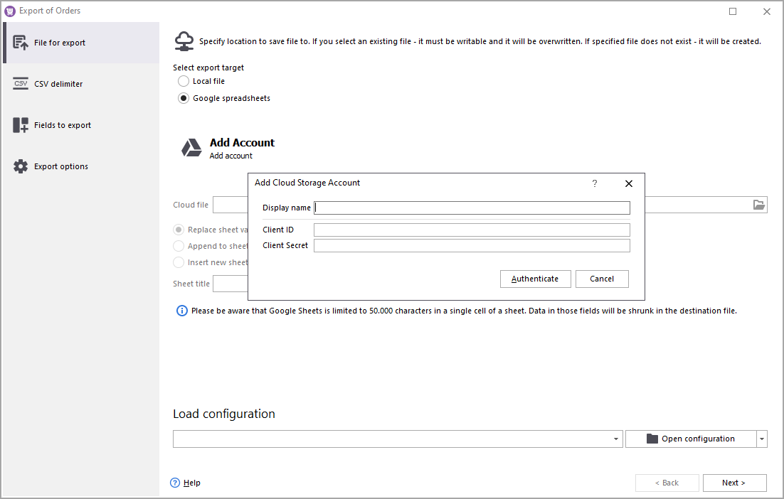Close the Add Cloud Storage Account dialog
This screenshot has width=784, height=499.
pyautogui.click(x=628, y=183)
